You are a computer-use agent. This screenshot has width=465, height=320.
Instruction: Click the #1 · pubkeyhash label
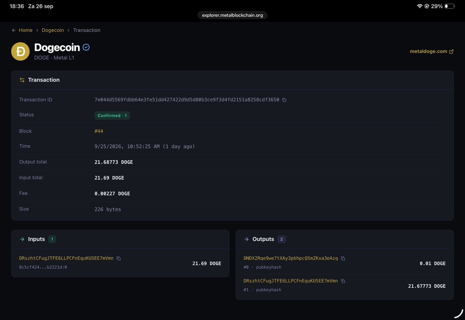262,290
